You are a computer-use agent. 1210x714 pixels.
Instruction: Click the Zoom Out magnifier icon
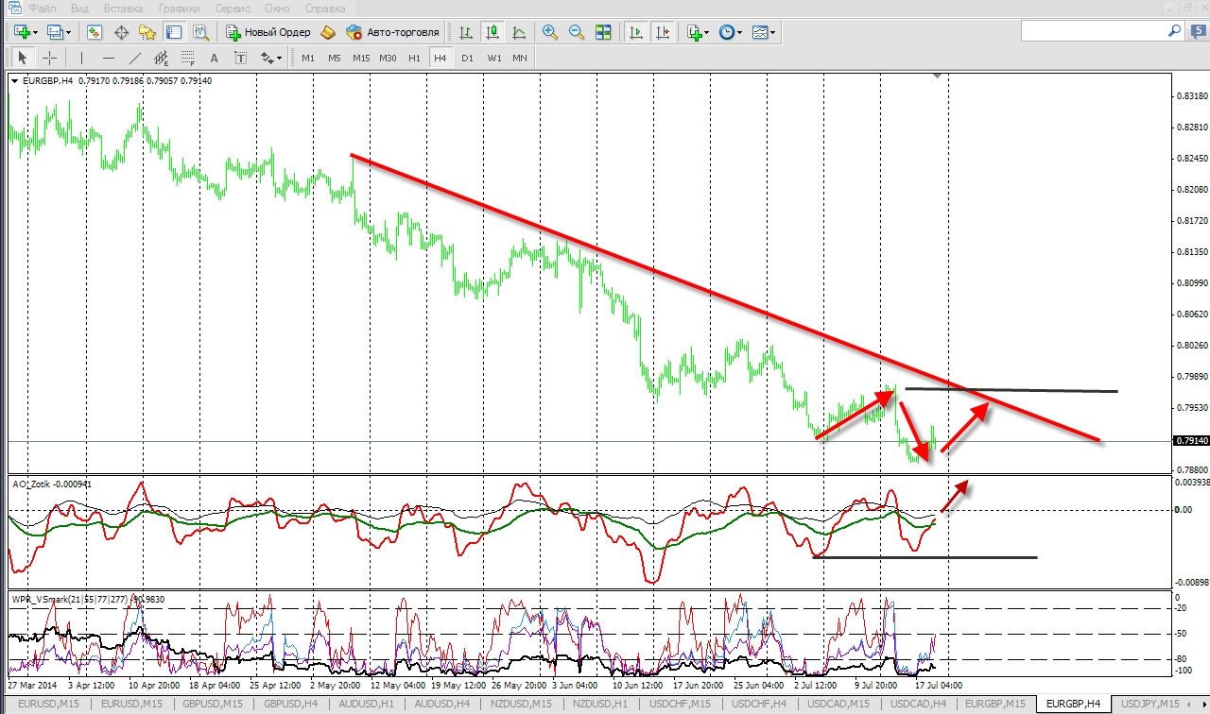pos(576,32)
